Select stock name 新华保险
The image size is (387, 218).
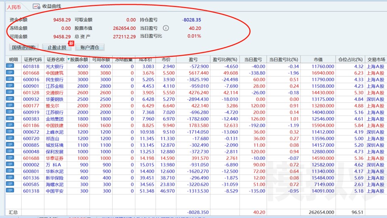54,178
